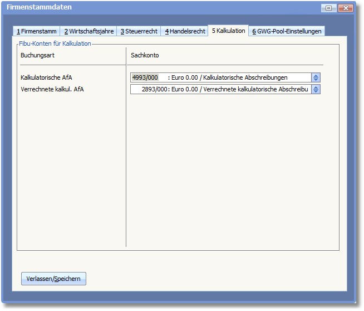Go to the Steuerrecht tab
Screen dimensions: 364x311
click(139, 31)
